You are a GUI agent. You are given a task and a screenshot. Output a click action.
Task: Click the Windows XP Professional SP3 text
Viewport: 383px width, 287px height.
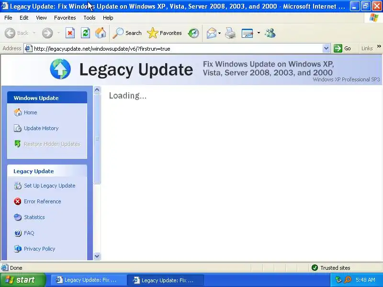tap(346, 79)
